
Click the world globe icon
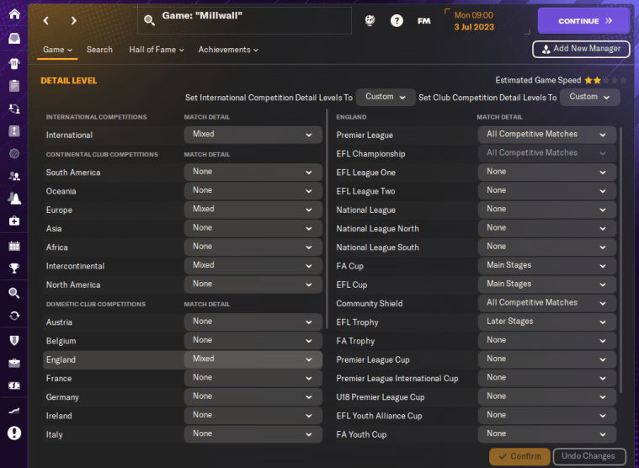370,20
